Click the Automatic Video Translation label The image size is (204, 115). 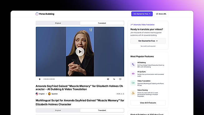point(144,25)
